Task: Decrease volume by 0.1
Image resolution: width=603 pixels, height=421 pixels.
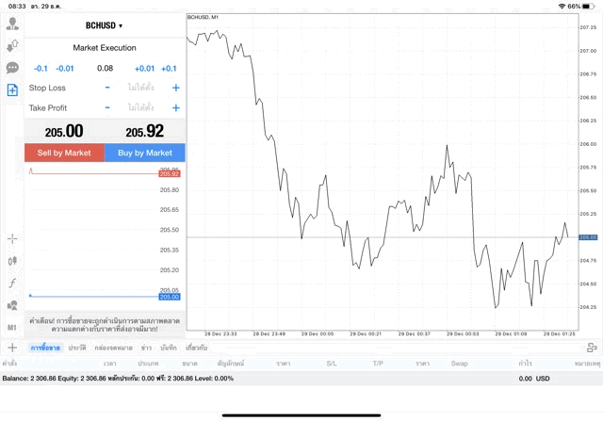Action: (41, 69)
